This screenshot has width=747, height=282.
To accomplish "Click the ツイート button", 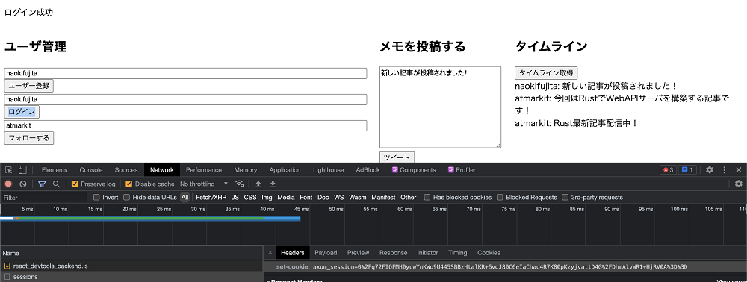I will pos(397,157).
